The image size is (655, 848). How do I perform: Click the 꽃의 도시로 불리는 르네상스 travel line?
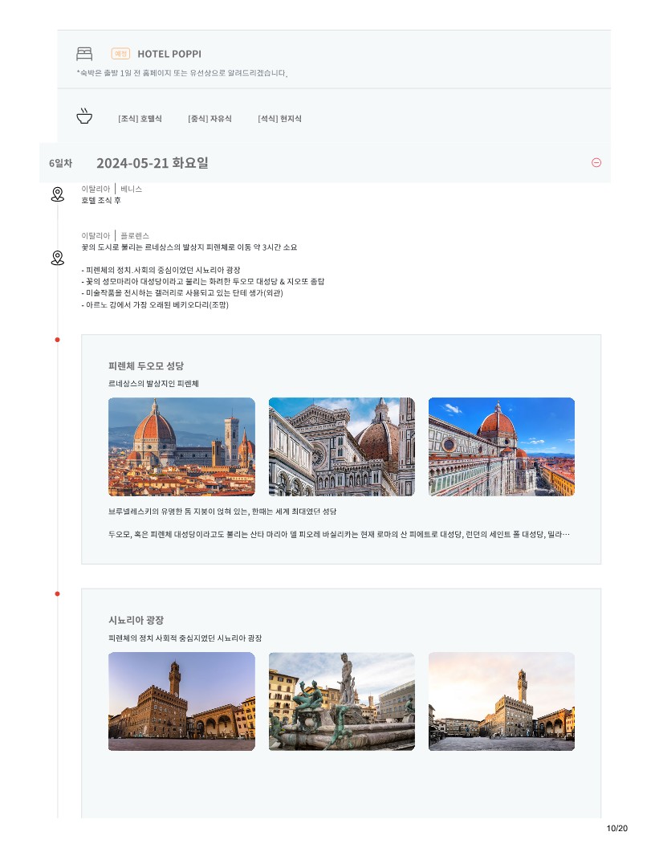pos(189,247)
